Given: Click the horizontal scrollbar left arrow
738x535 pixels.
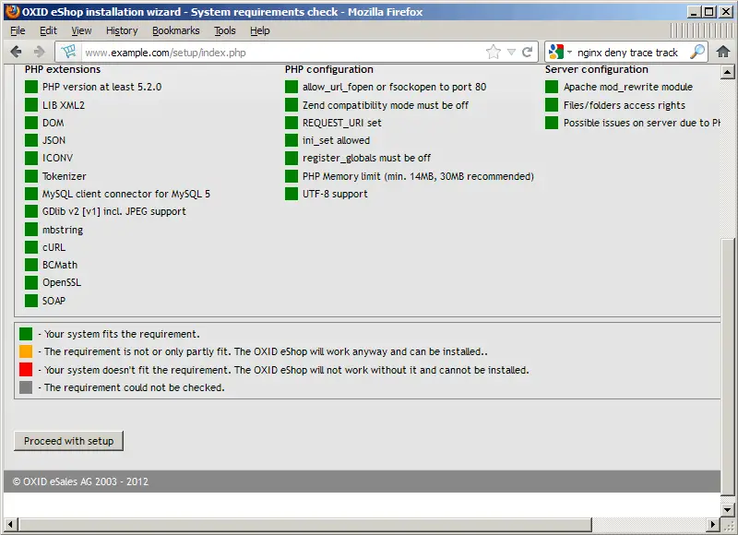Looking at the screenshot, I should point(10,524).
